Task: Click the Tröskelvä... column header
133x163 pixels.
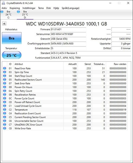Action: pyautogui.click(x=99, y=64)
